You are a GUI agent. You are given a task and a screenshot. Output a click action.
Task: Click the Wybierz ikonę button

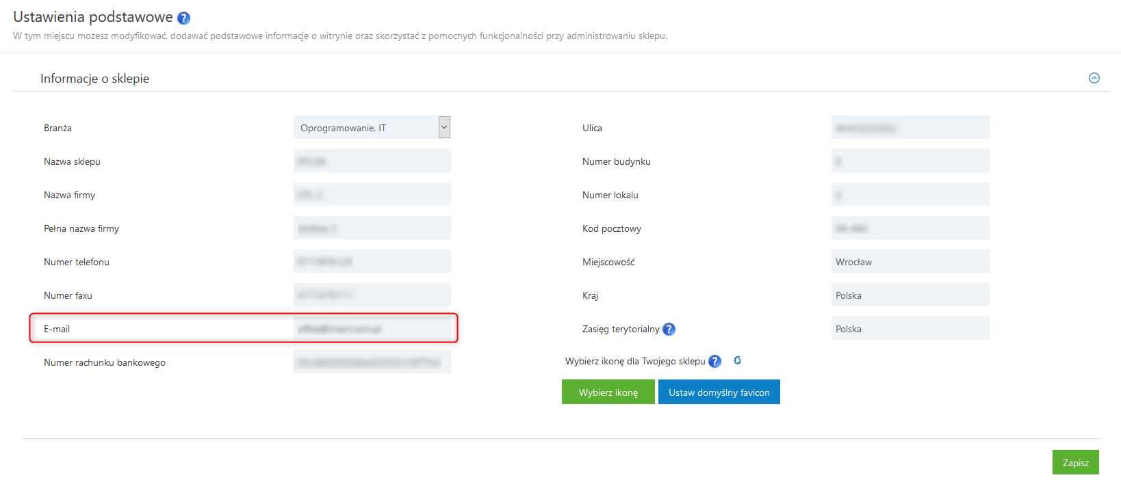pyautogui.click(x=608, y=392)
